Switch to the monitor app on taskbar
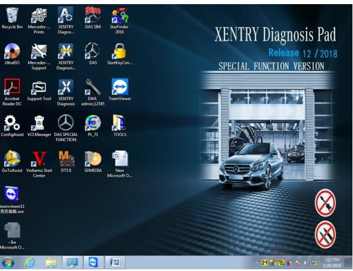Viewport: 353px width, 271px height. (72, 262)
